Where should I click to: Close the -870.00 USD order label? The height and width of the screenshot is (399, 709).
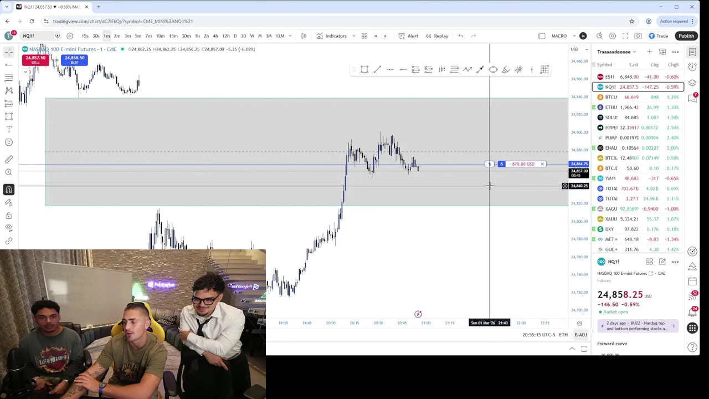point(542,164)
